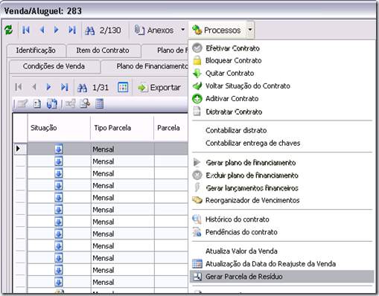
Task: Click the tree structure icon in grid toolbar
Action: [x=70, y=104]
